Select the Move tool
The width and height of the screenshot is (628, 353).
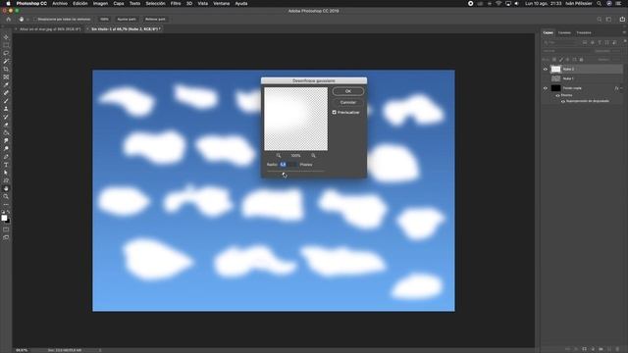(x=6, y=37)
